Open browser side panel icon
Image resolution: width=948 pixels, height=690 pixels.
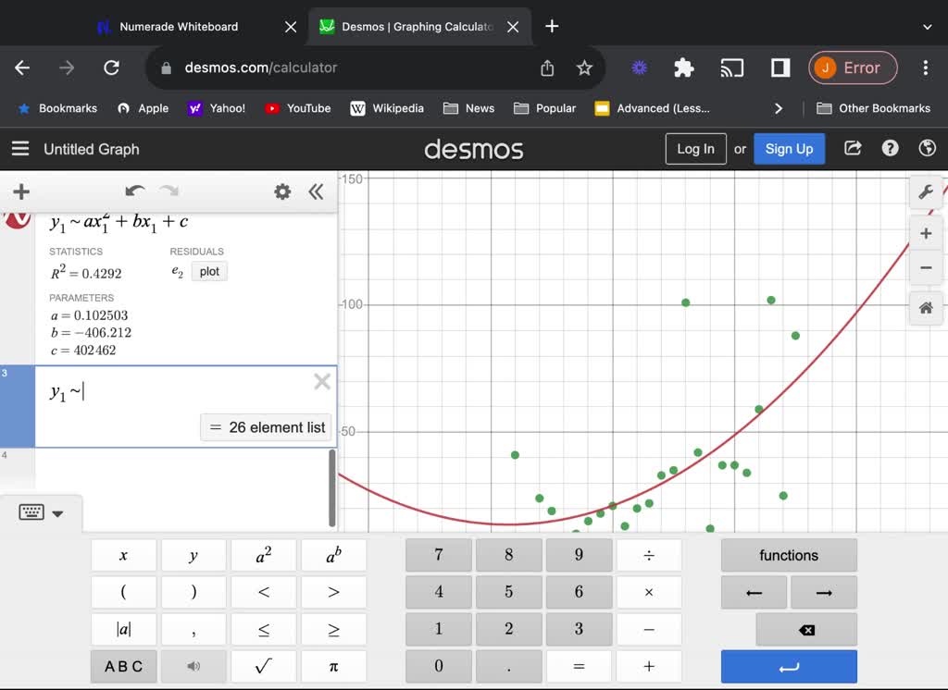coord(780,68)
